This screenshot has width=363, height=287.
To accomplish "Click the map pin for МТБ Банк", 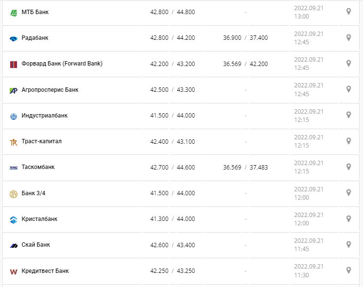I will (348, 12).
